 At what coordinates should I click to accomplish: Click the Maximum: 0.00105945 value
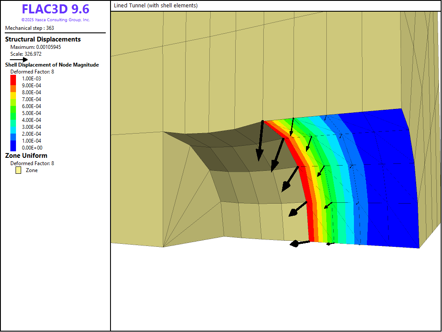35,47
